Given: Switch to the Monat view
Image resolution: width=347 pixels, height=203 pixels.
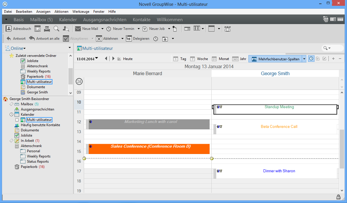Looking at the screenshot, I should (220, 59).
